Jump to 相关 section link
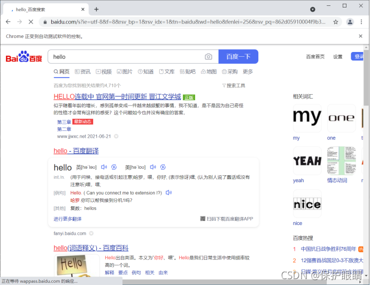The width and height of the screenshot is (370, 285). pos(150,273)
